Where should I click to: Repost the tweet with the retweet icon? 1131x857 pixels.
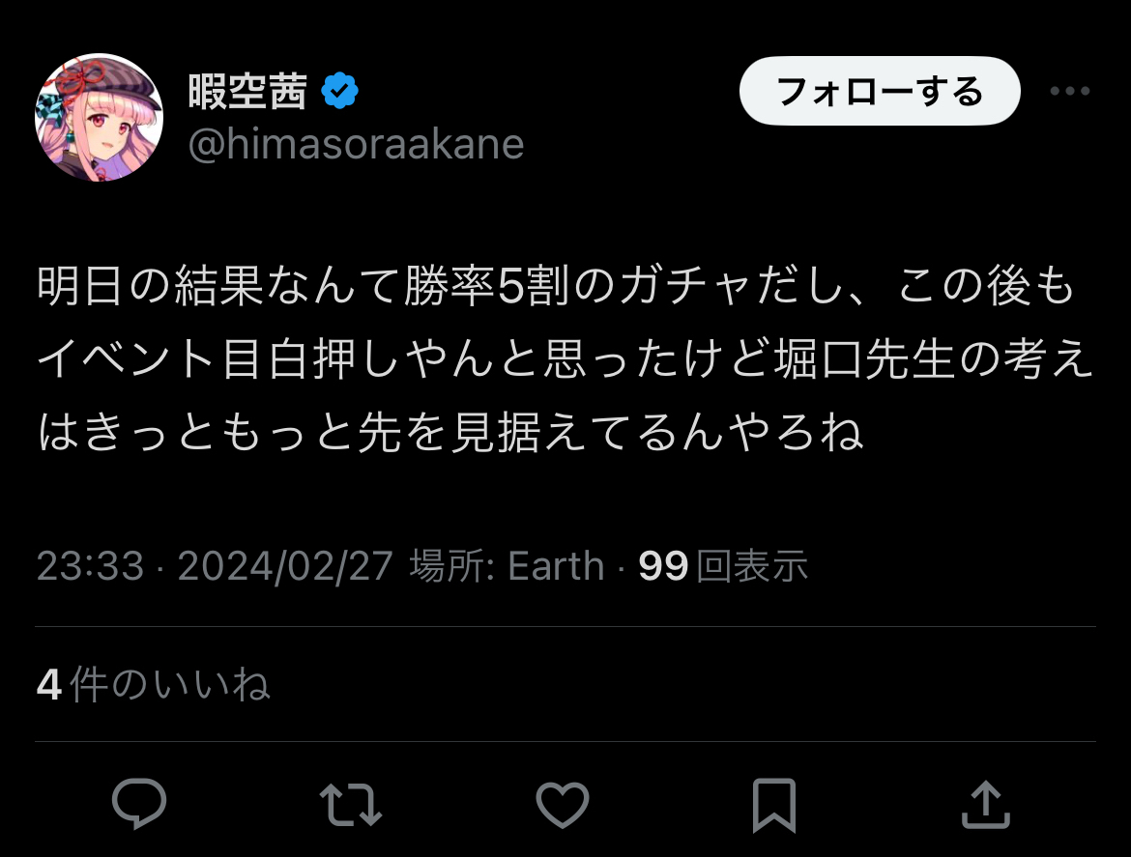(x=351, y=804)
